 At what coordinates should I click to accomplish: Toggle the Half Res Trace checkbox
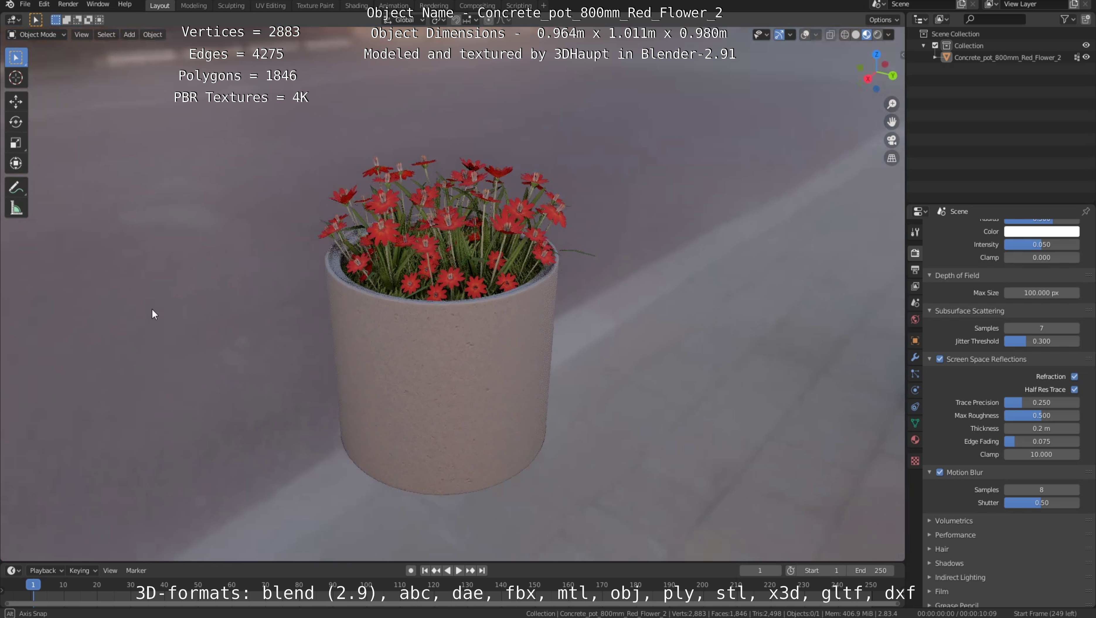pos(1074,390)
